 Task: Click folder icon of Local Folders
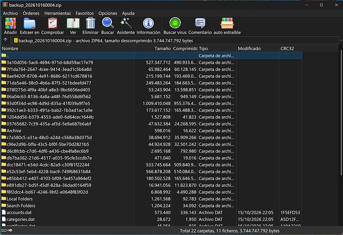click(x=3, y=199)
